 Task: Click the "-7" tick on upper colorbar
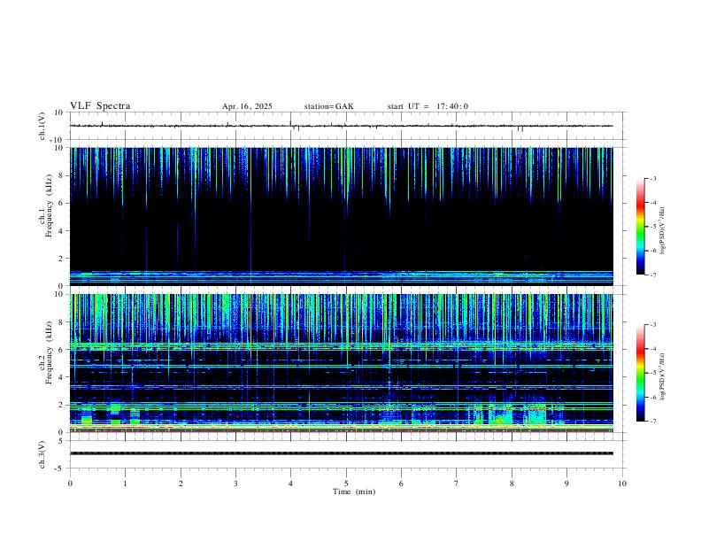tap(652, 275)
